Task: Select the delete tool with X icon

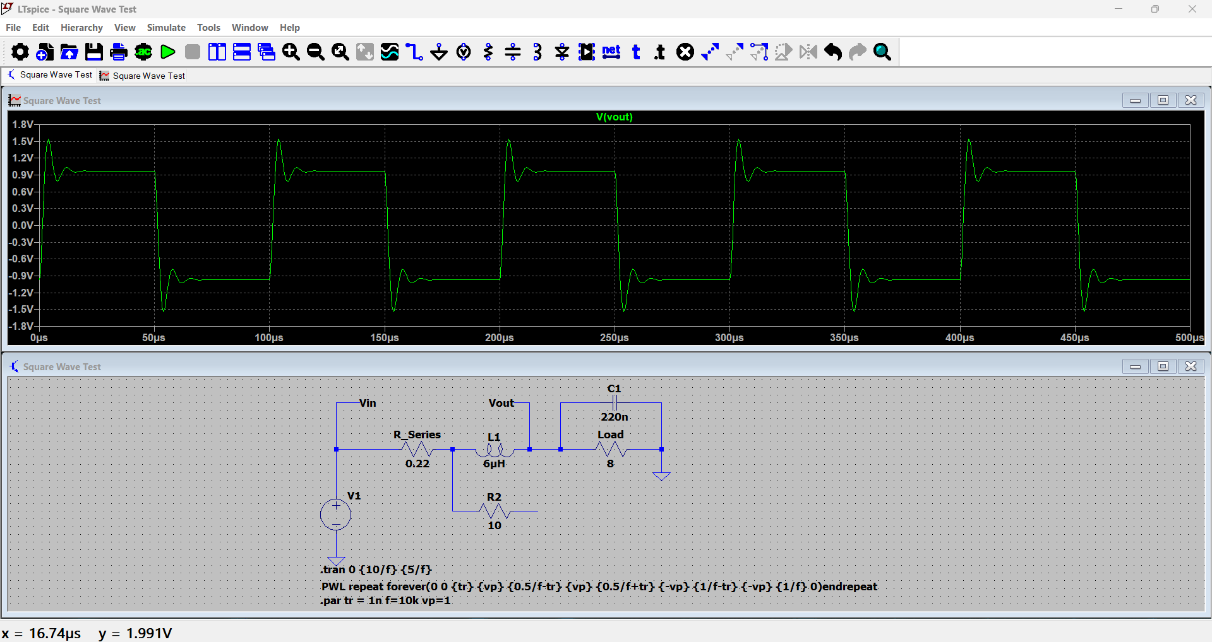Action: (685, 52)
